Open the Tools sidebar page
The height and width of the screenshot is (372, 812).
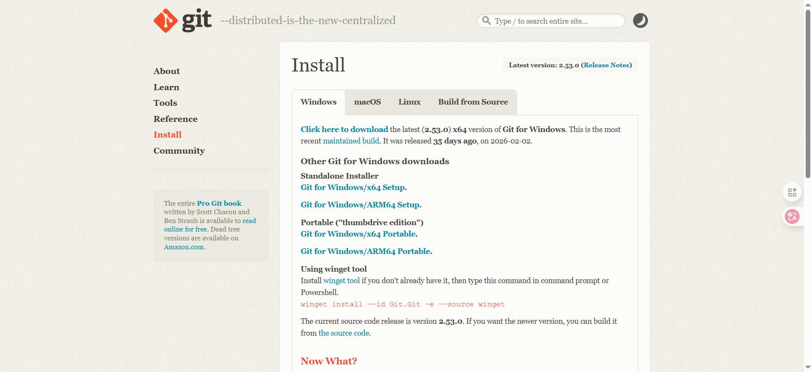click(x=165, y=103)
